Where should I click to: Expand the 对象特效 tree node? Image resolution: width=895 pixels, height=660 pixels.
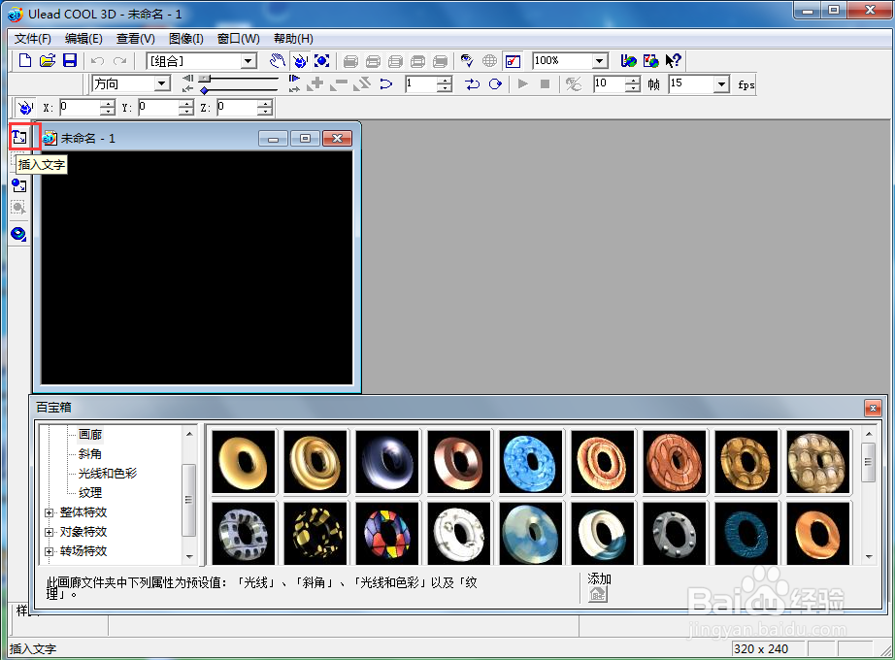point(50,532)
